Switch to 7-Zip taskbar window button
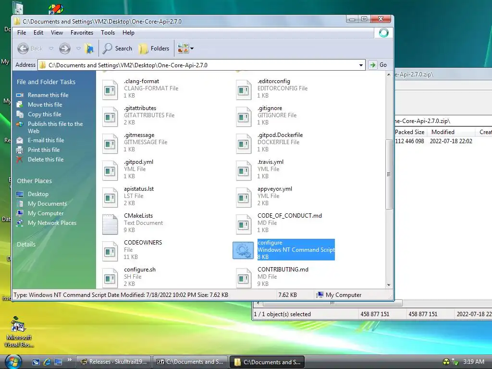Screen dimensions: 492x369 click(190, 362)
